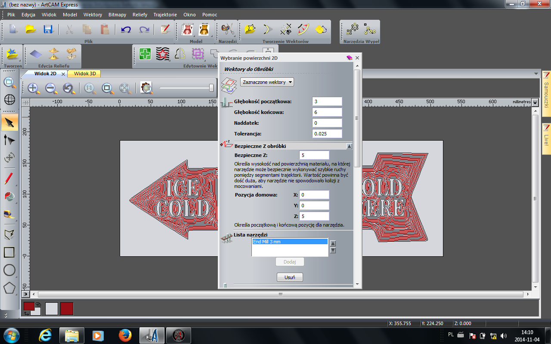
Task: Switch to the Widok 3D tab
Action: (85, 74)
